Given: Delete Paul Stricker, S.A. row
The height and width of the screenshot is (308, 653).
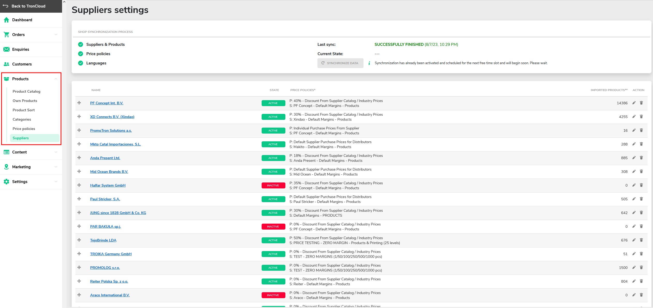Looking at the screenshot, I should (x=641, y=199).
